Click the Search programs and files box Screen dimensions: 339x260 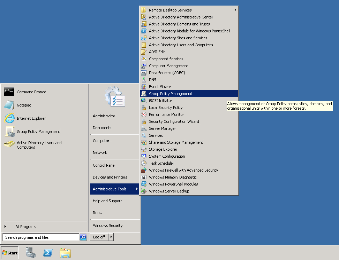[40, 237]
